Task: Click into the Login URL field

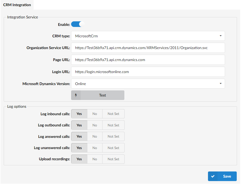Action: pos(148,72)
